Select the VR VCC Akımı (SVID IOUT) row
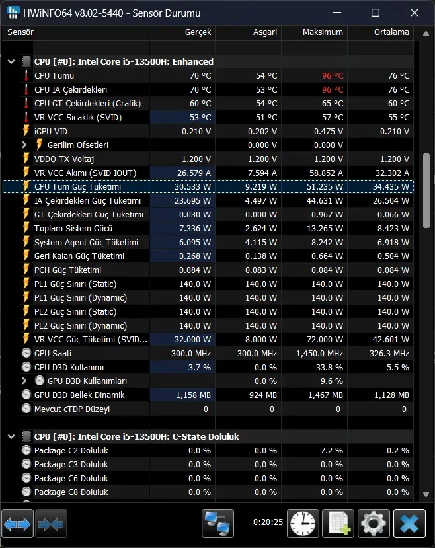 [208, 173]
